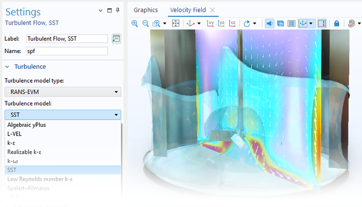Open the Turbulence model type dropdown
This screenshot has height=207, width=362.
pyautogui.click(x=63, y=92)
